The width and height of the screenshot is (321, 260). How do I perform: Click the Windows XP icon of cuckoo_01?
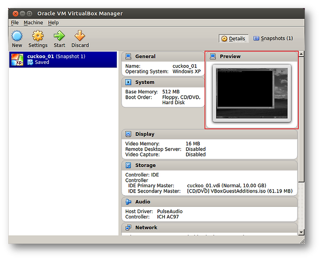[x=17, y=59]
